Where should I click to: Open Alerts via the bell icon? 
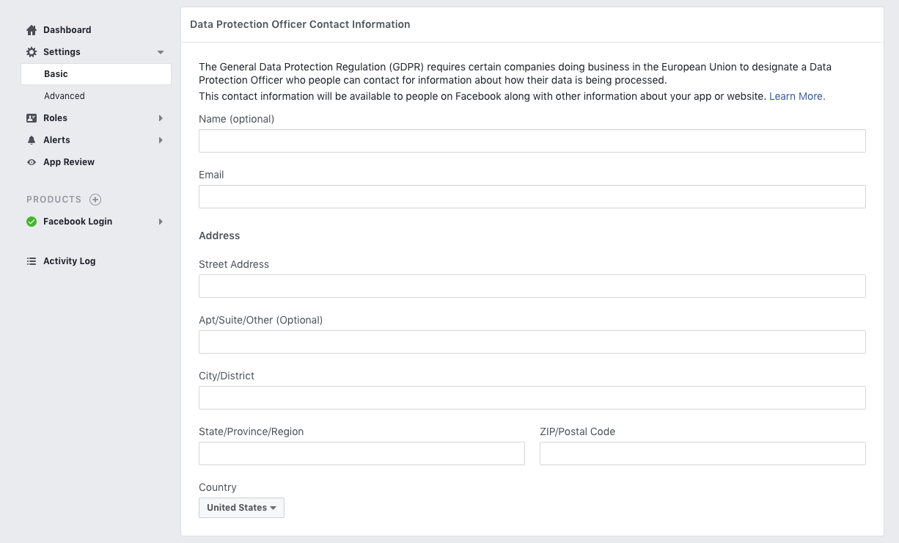click(31, 139)
